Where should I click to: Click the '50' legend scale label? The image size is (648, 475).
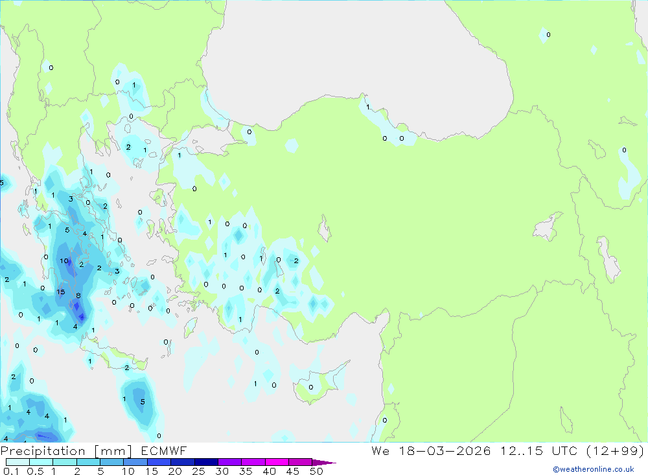pos(316,471)
